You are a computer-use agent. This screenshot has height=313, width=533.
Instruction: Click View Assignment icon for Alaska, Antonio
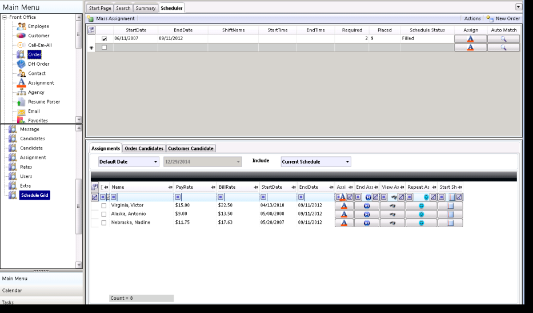(392, 214)
